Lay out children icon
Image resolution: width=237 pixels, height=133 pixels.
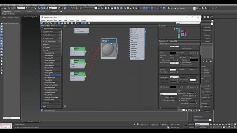79,23
